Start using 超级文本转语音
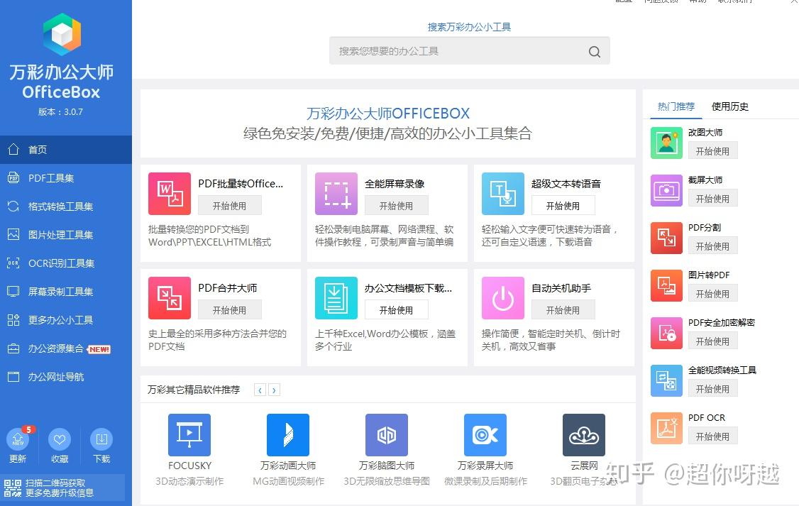799x506 pixels. (x=563, y=205)
